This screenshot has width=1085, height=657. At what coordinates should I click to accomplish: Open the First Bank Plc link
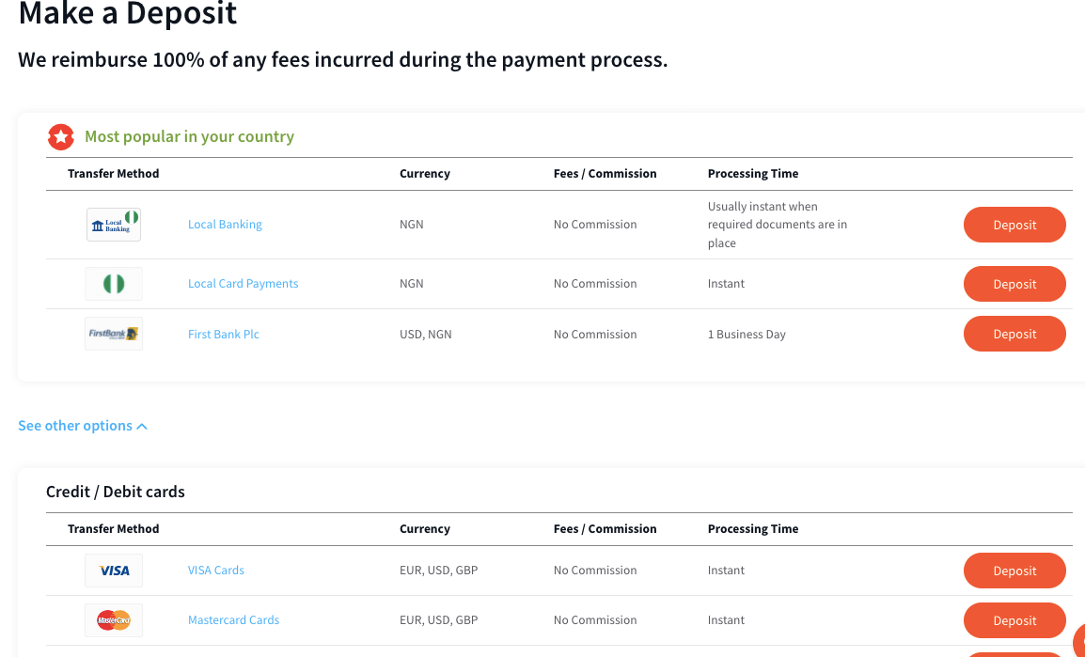click(224, 334)
